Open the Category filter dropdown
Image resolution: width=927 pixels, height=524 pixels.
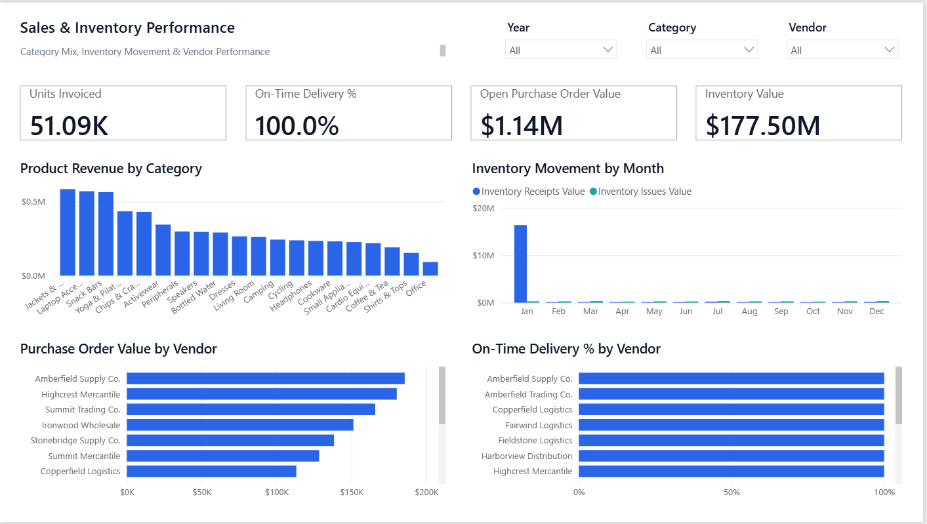click(702, 50)
